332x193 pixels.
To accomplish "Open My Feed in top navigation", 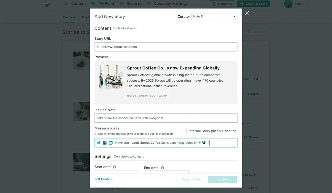I will pyautogui.click(x=106, y=4).
